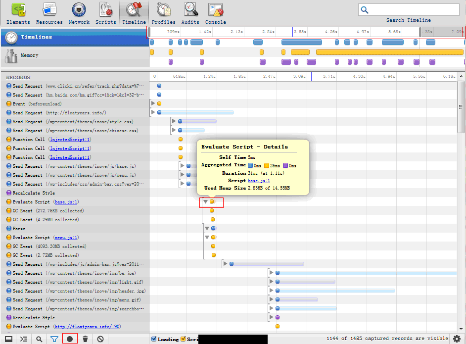Open the Scripts panel
Viewport: 466px width, 344px height.
click(106, 13)
